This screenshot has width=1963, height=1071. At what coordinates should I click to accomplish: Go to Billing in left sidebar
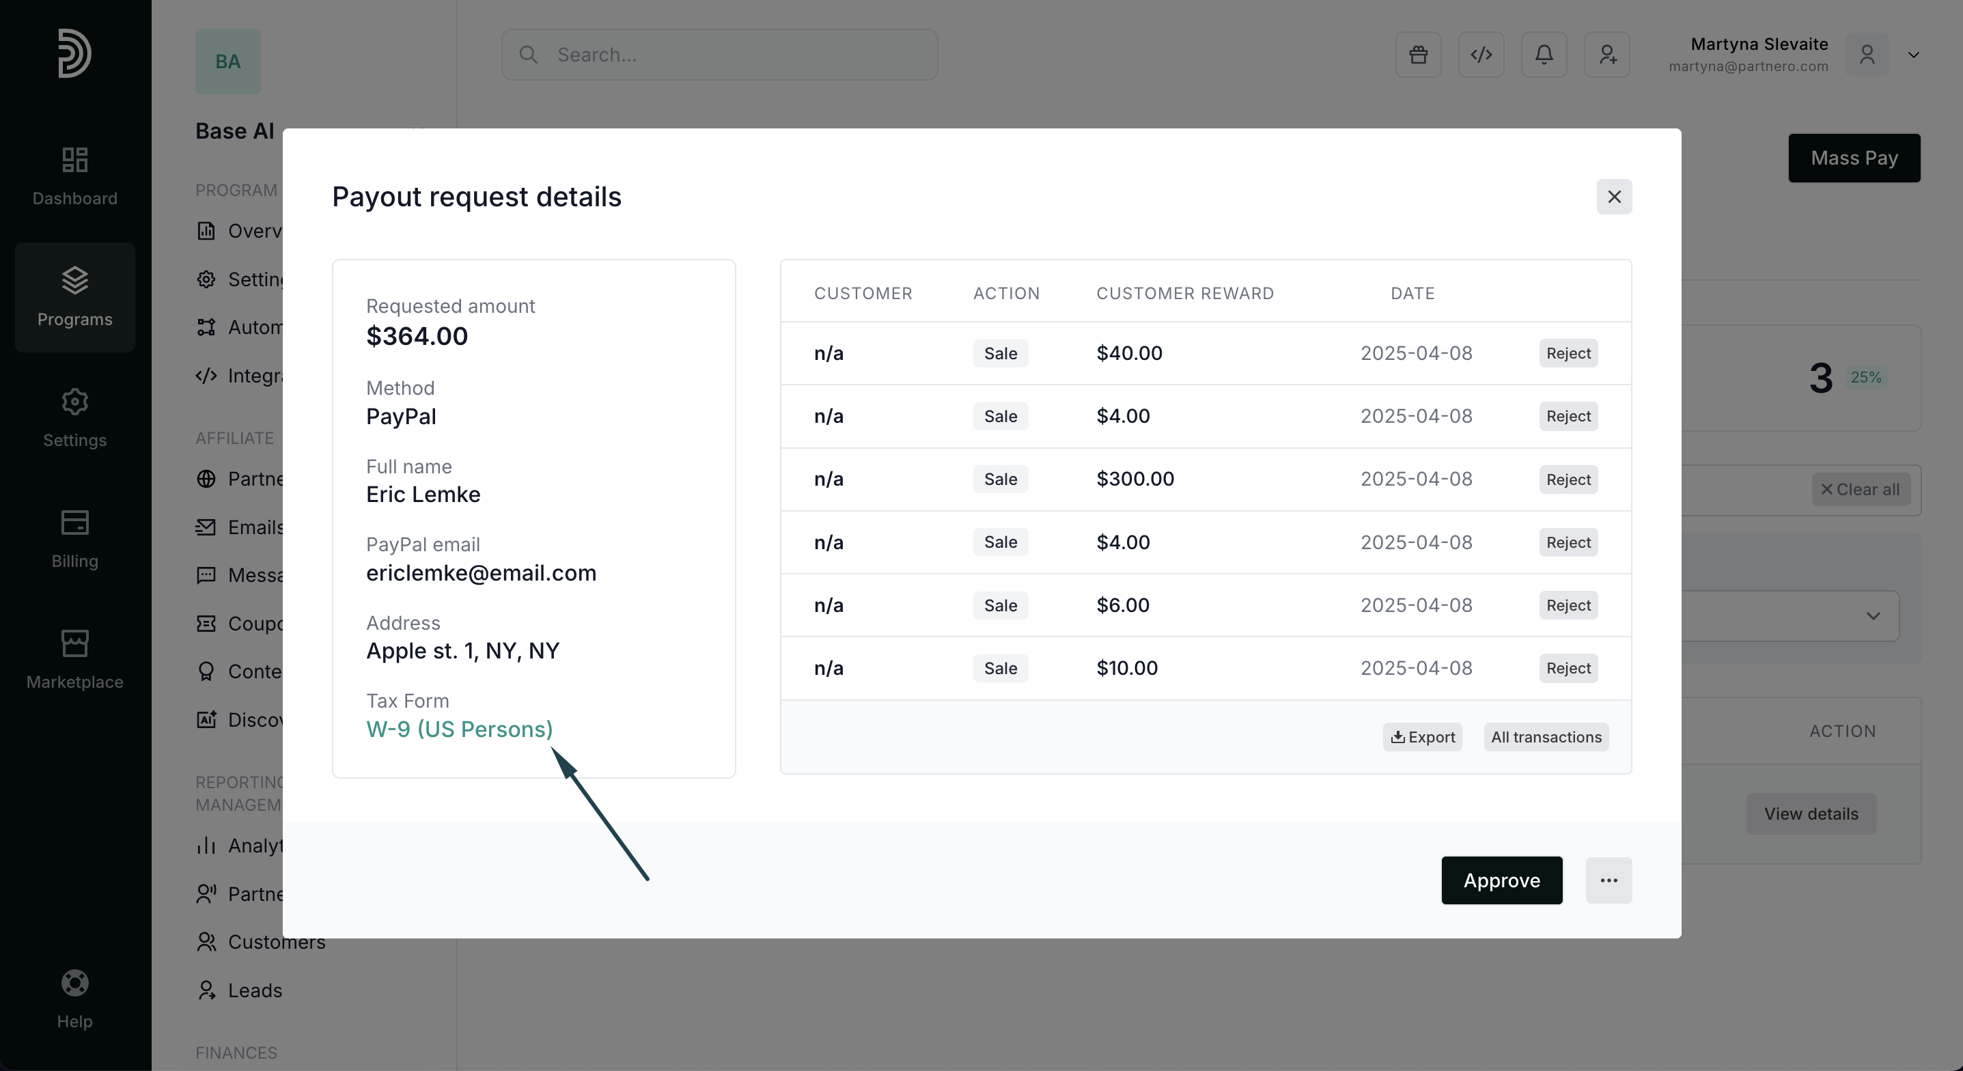tap(74, 539)
